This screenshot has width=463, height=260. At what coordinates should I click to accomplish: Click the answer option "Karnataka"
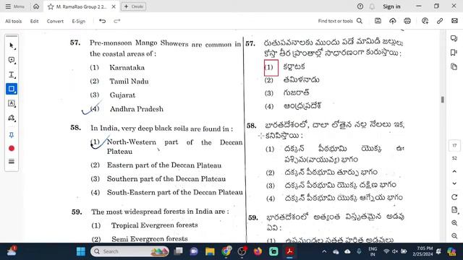point(127,68)
